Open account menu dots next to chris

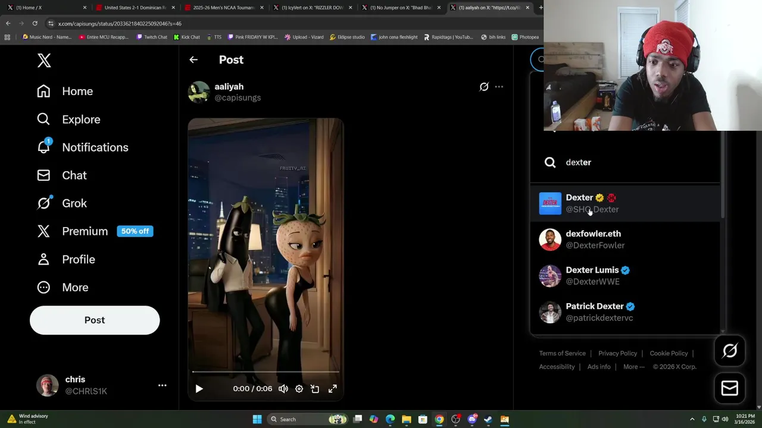click(162, 385)
